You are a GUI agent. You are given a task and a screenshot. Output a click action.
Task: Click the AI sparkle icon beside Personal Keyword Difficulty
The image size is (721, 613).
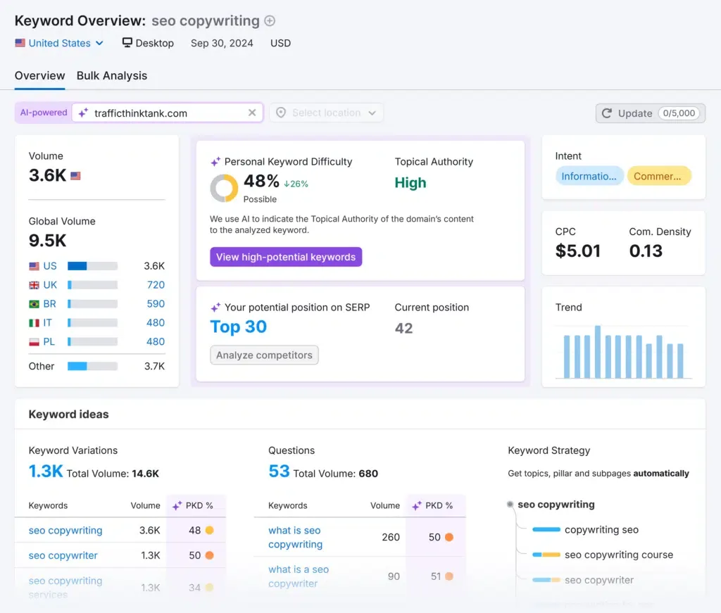tap(215, 161)
